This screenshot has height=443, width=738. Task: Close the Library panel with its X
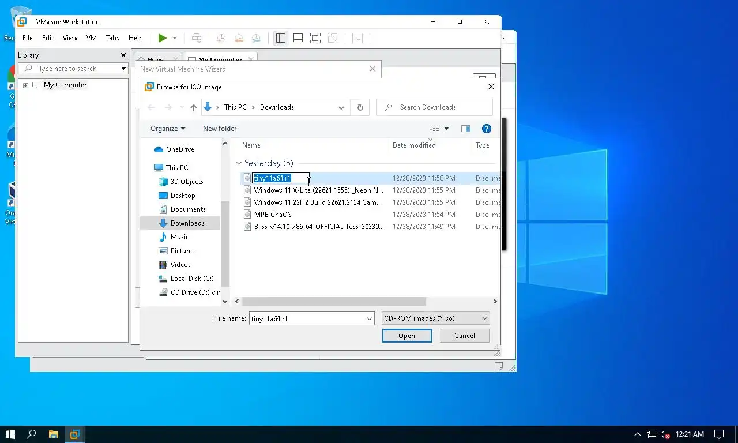click(x=123, y=55)
